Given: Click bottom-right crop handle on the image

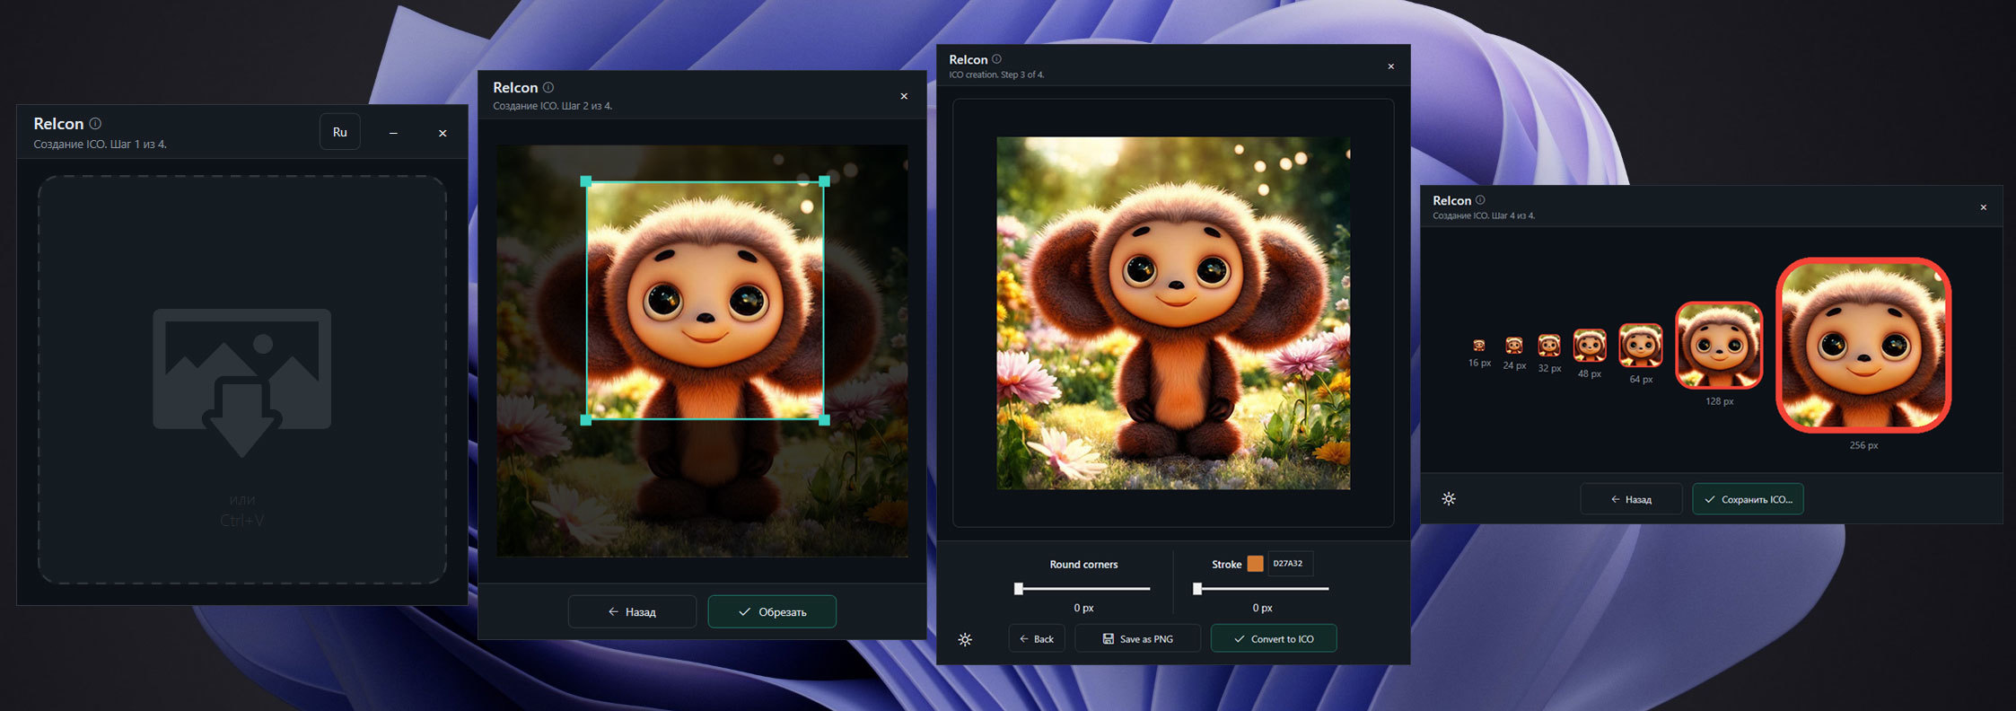Looking at the screenshot, I should 824,419.
